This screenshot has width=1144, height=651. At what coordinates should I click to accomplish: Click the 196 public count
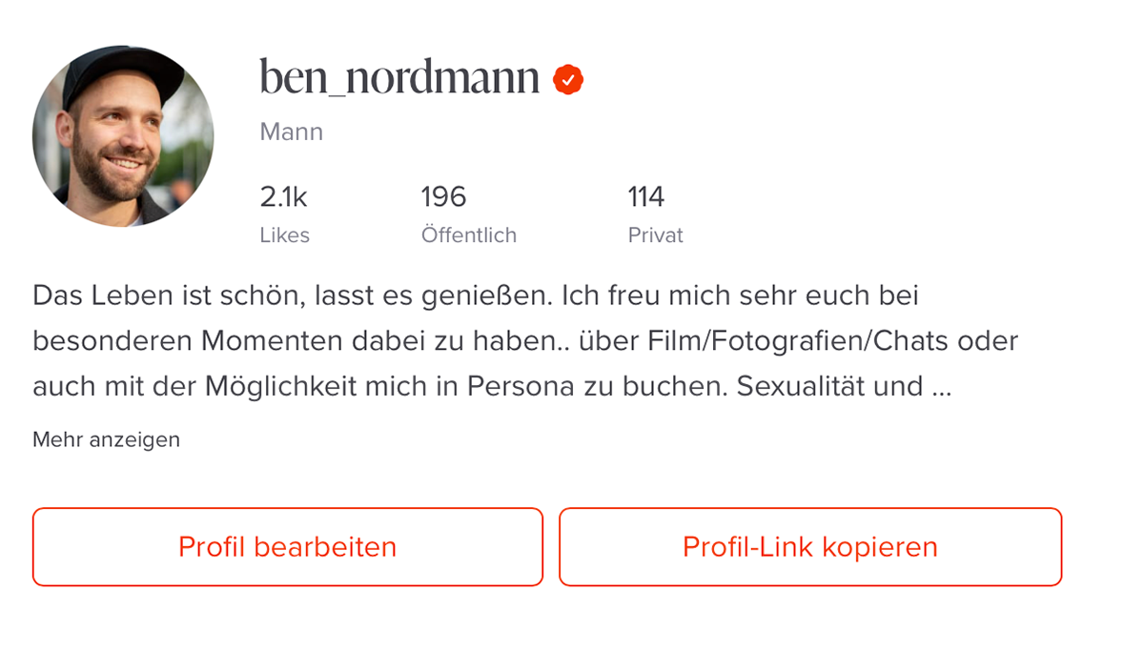click(443, 197)
